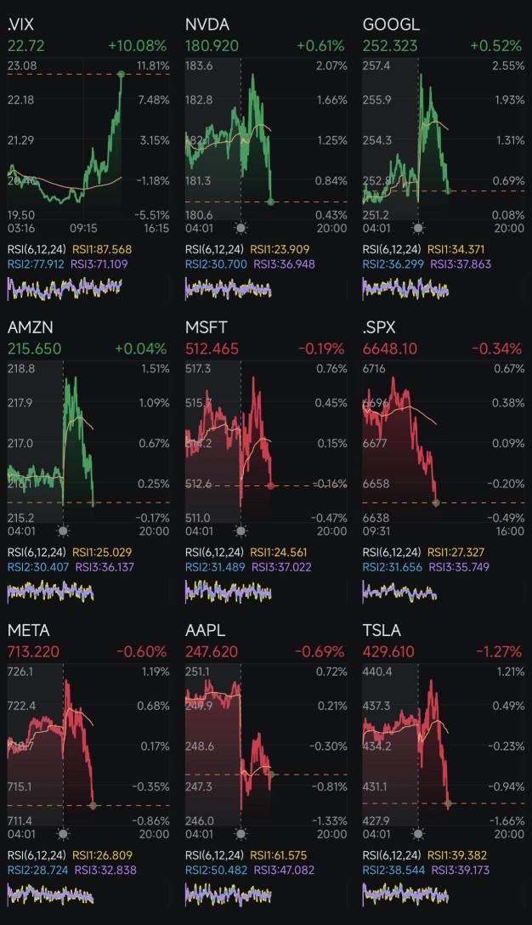Click the .SPX current price dot marker
Image resolution: width=532 pixels, height=925 pixels.
pyautogui.click(x=436, y=502)
